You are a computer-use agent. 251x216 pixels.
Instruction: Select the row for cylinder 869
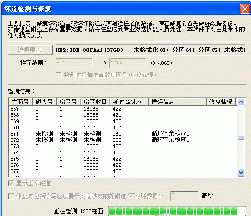pyautogui.click(x=123, y=121)
